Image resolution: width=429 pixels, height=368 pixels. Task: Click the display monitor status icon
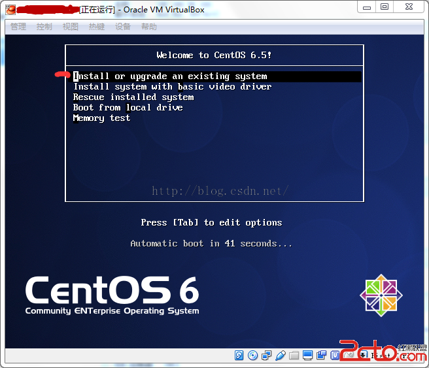pos(307,355)
